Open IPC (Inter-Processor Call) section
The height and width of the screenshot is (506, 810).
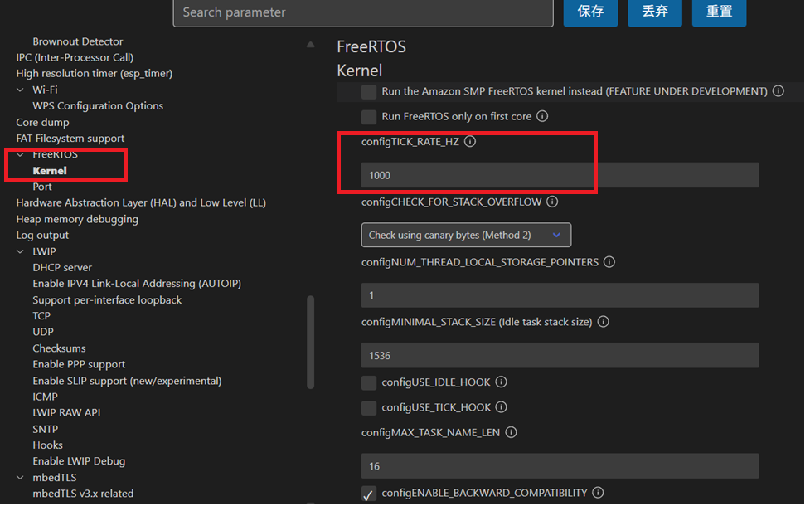point(75,57)
